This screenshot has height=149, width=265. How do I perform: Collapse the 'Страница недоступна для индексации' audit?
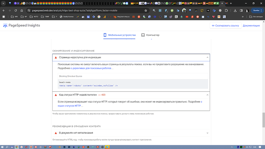click(x=207, y=58)
